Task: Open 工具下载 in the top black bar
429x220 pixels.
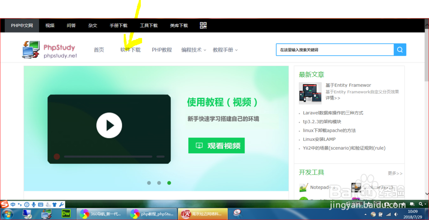Action: 148,25
